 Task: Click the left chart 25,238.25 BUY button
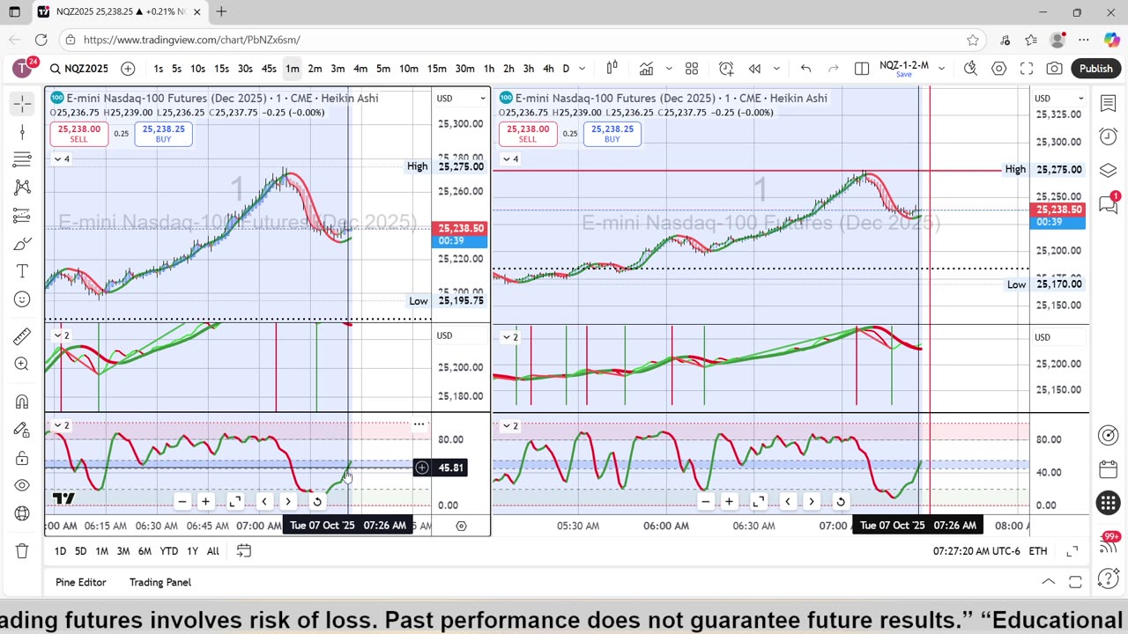[163, 134]
